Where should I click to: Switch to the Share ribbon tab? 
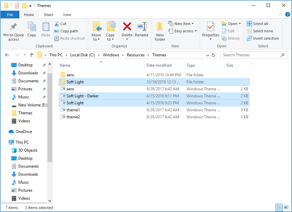click(48, 15)
